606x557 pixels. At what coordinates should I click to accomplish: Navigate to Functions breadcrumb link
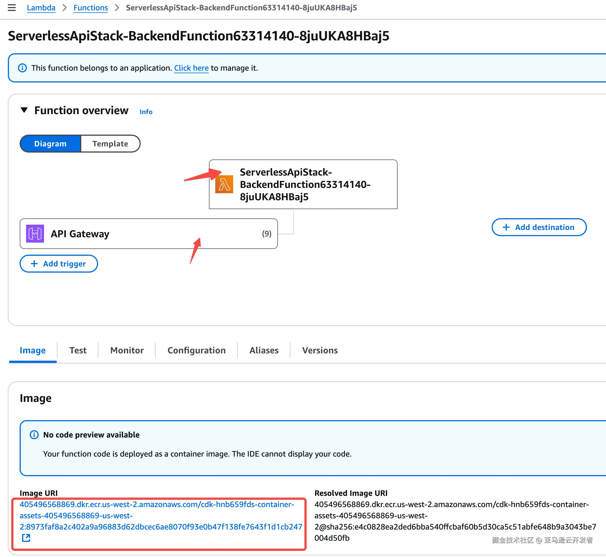pos(90,8)
